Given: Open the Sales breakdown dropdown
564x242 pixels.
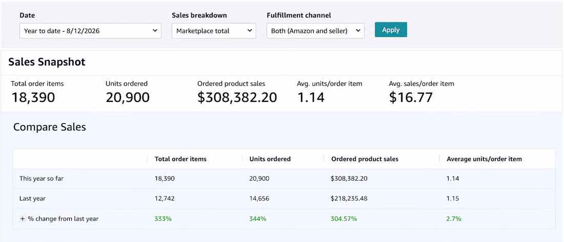Looking at the screenshot, I should (x=214, y=31).
